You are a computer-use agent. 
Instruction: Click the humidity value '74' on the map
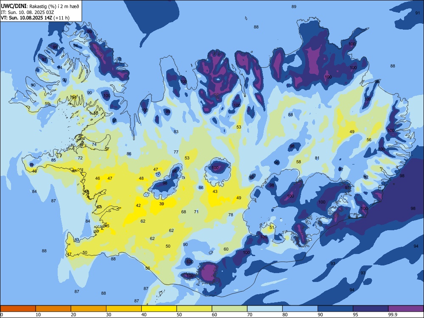[94, 145]
